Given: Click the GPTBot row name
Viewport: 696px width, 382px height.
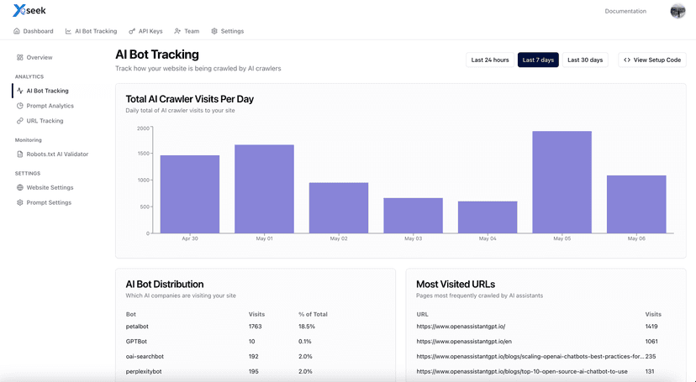Looking at the screenshot, I should pos(136,341).
